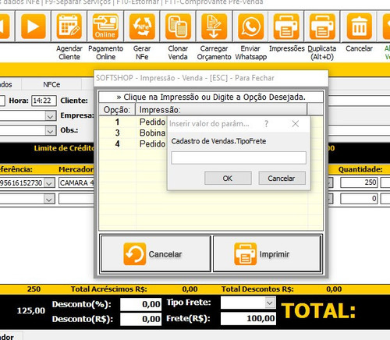Click Duplicata (Alt+D) printer icon
Image resolution: width=390 pixels, height=340 pixels.
point(322,27)
